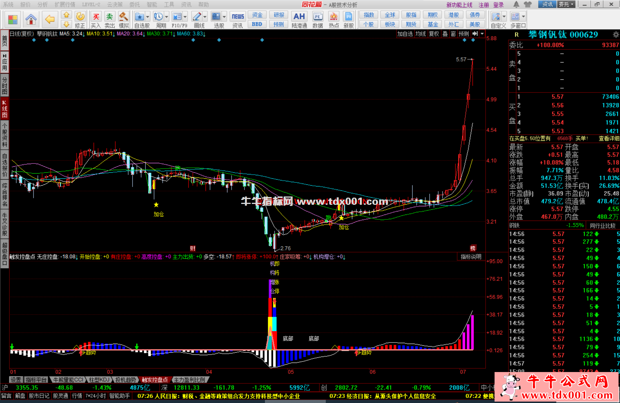Viewport: 620px width, 403px height.
Task: Open the 委托 dropdown in title bar
Action: tap(566, 4)
